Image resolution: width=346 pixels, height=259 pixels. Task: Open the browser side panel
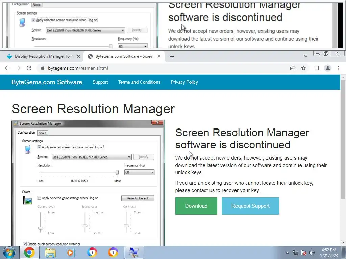(317, 68)
